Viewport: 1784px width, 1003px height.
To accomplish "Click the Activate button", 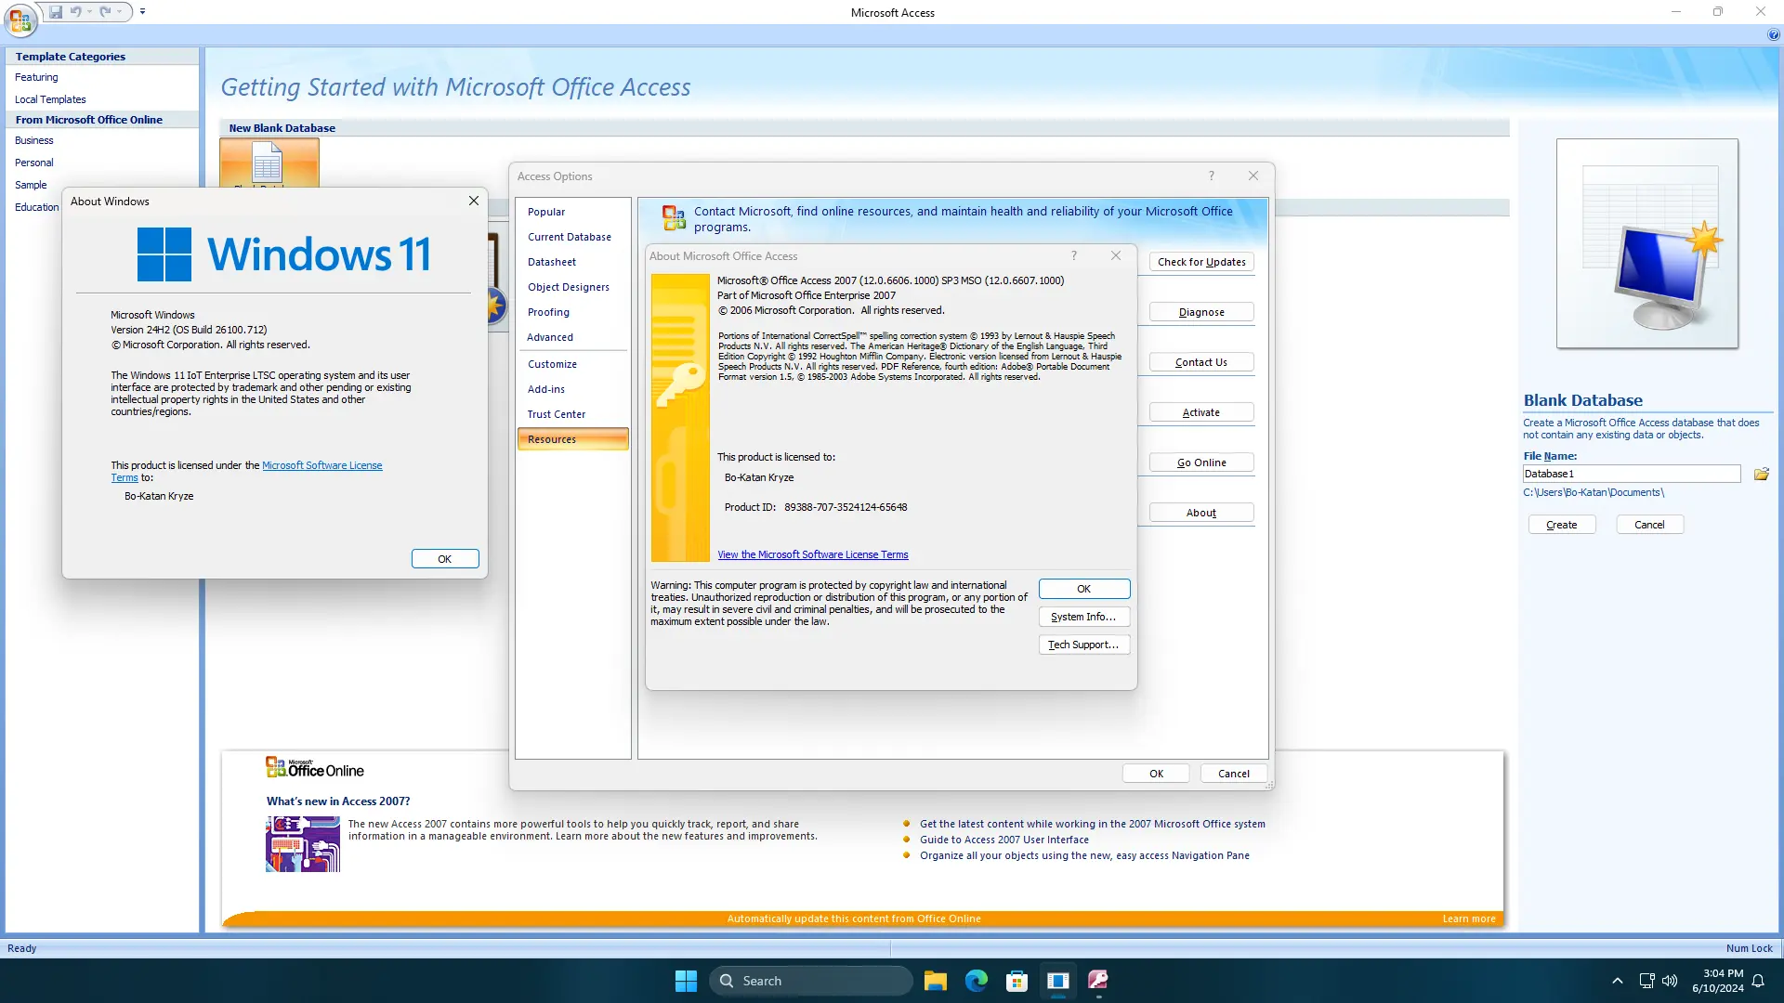I will tap(1201, 412).
